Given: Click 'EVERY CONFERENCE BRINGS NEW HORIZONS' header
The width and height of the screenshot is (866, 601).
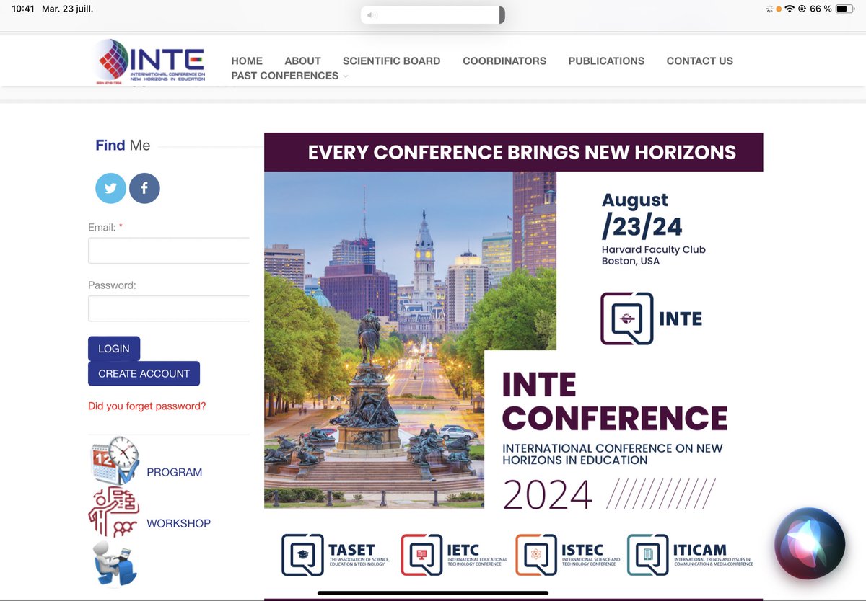Looking at the screenshot, I should (x=522, y=152).
